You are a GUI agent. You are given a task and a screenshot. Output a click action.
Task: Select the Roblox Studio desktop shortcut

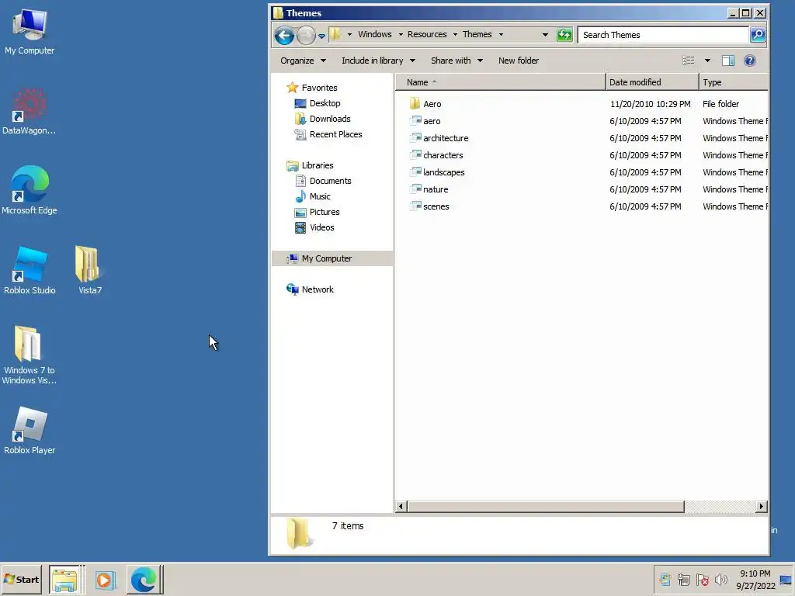pyautogui.click(x=30, y=271)
